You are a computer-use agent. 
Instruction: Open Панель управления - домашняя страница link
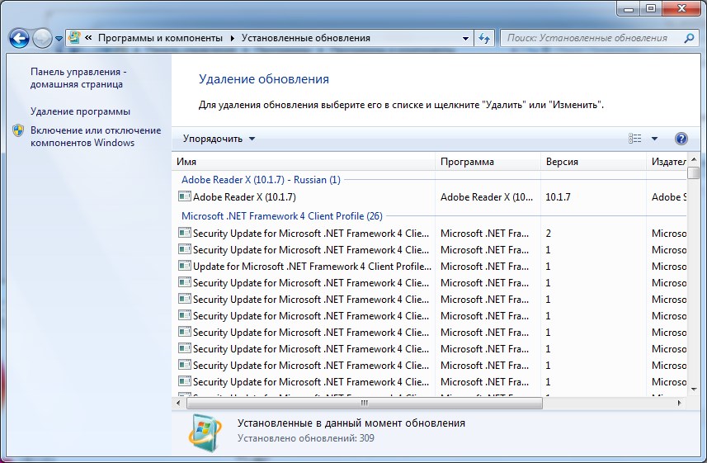[x=78, y=78]
